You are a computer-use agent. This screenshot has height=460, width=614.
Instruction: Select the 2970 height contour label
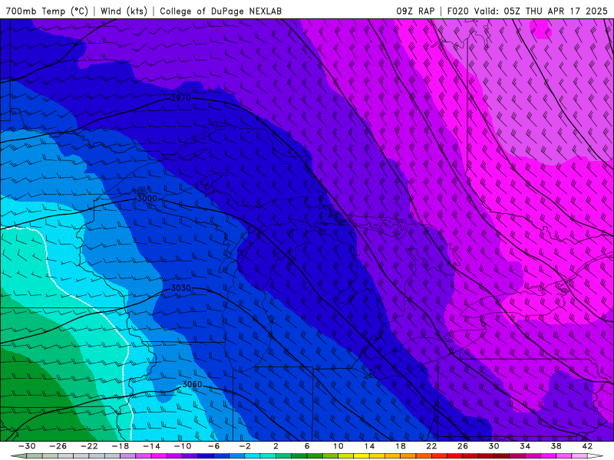pyautogui.click(x=181, y=98)
